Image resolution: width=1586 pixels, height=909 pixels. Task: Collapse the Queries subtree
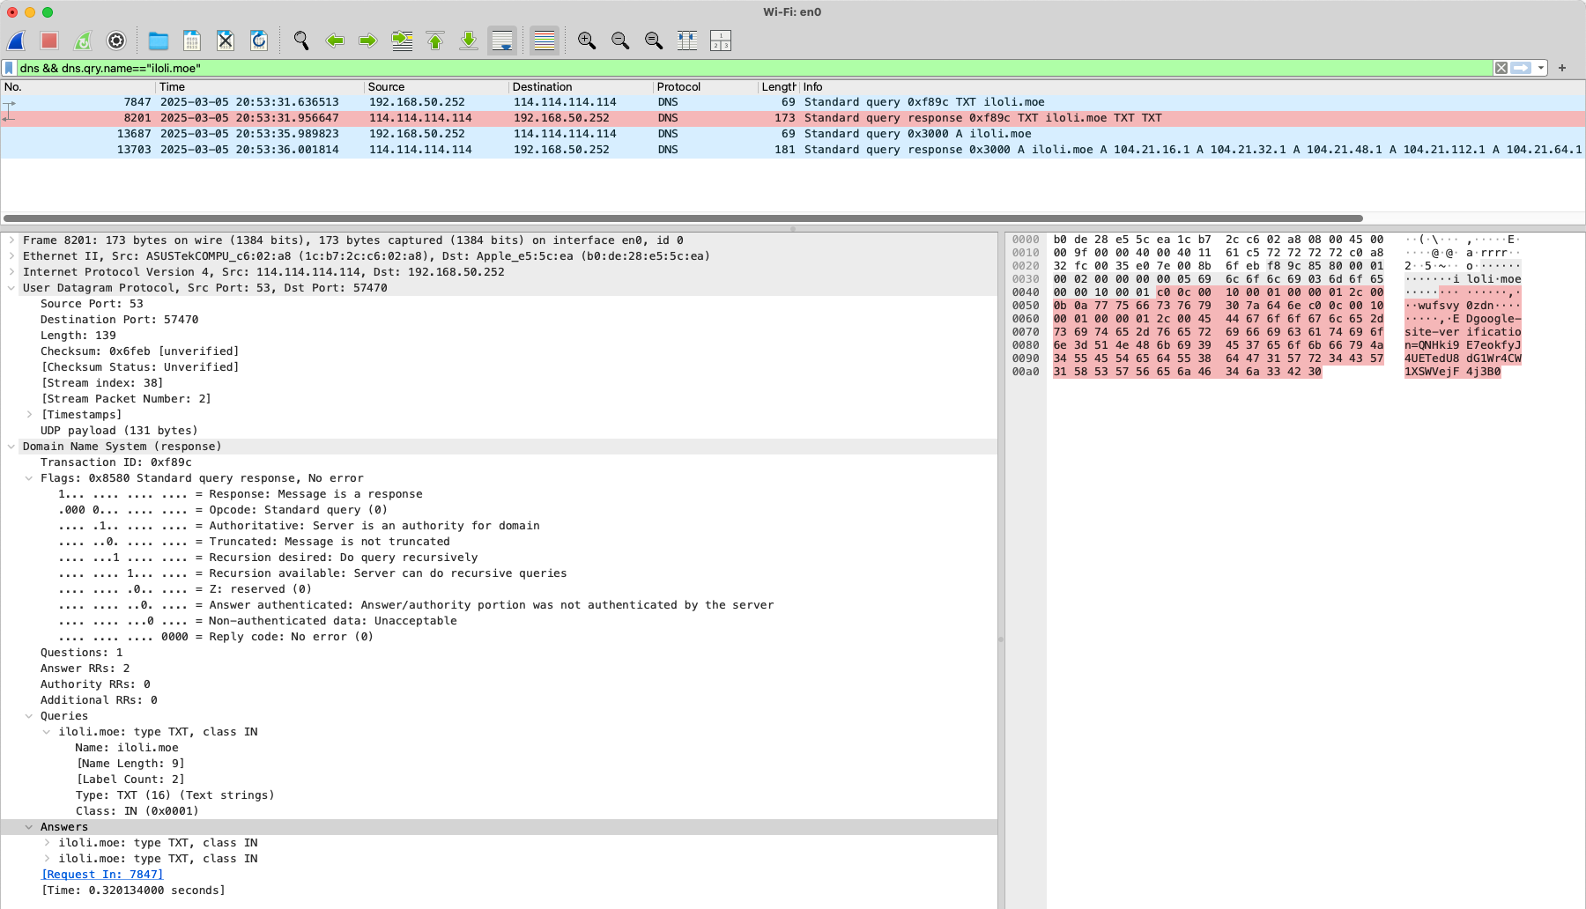29,716
